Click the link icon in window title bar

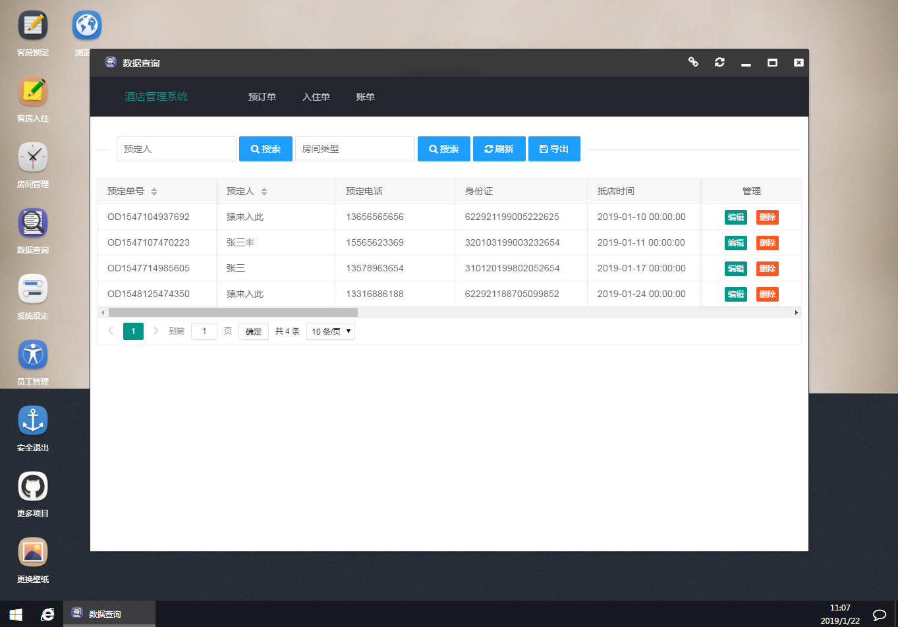coord(693,62)
